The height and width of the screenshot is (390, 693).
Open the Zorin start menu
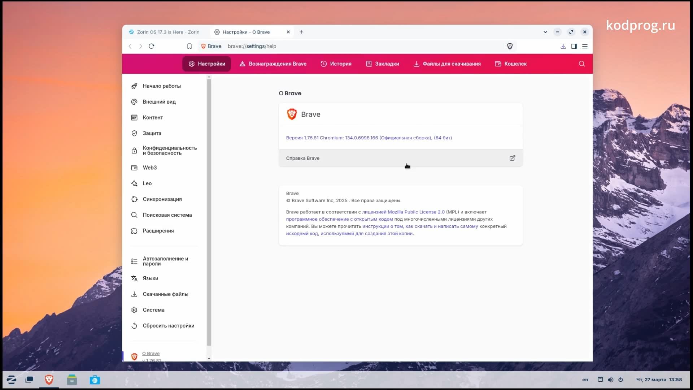12,380
